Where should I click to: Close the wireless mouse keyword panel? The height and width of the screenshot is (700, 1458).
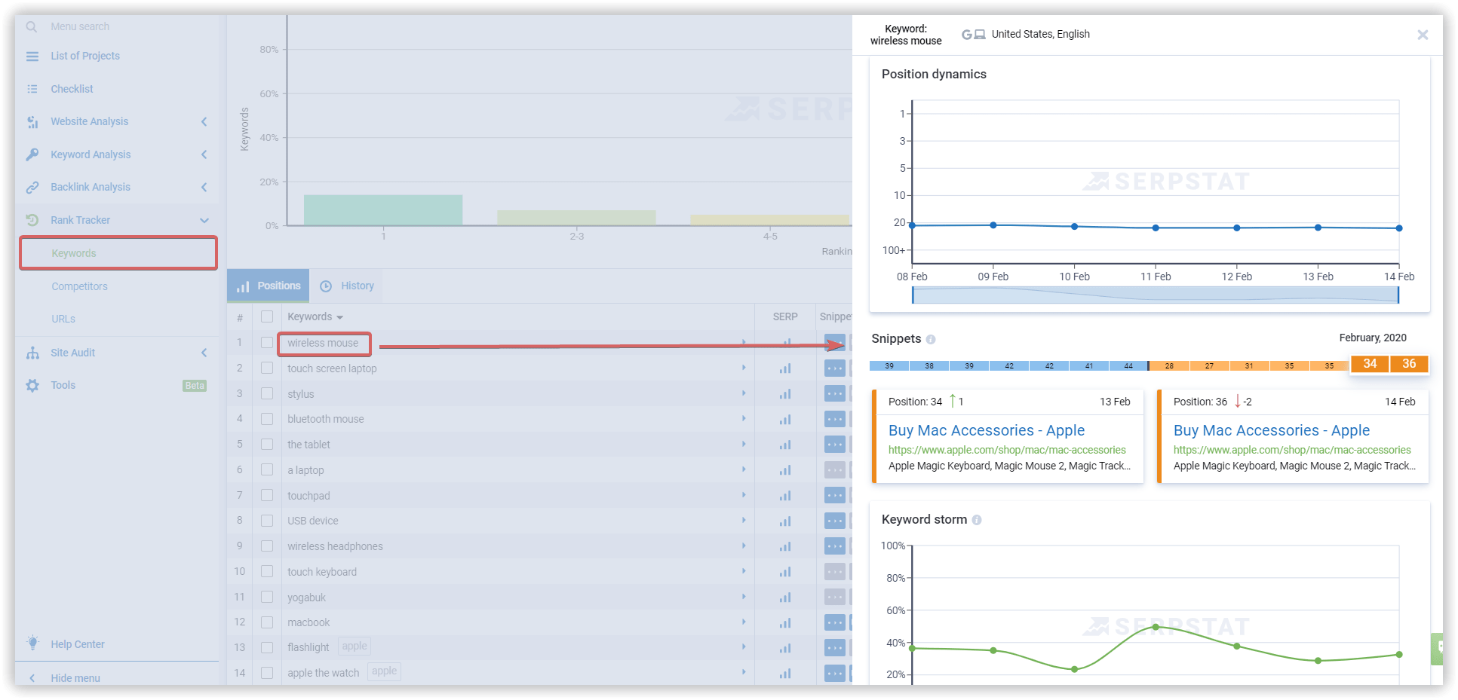pos(1423,35)
